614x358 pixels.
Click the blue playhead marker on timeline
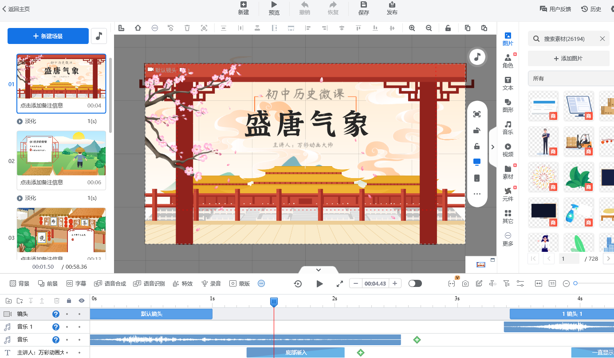coord(274,302)
